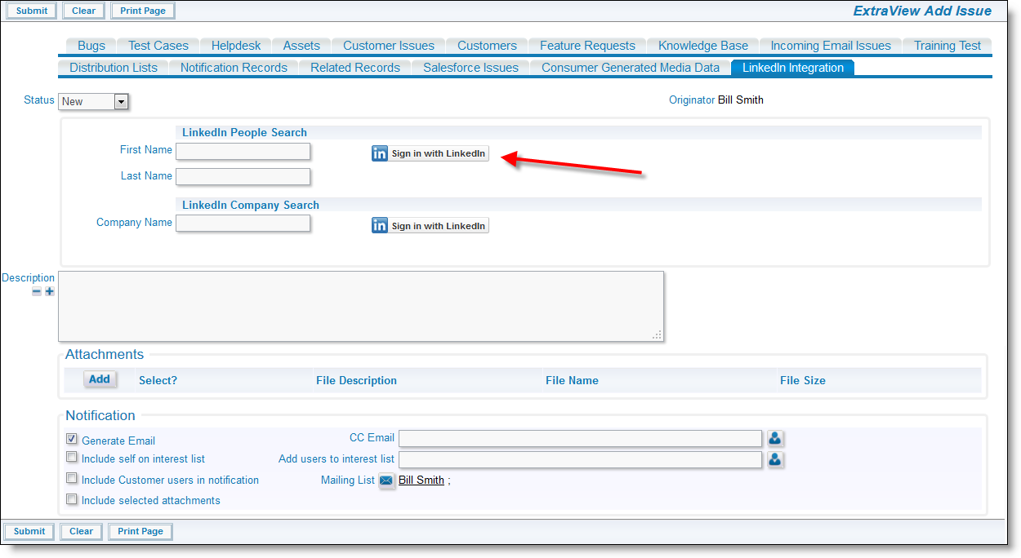Enable Include self on interest list
This screenshot has height=558, width=1021.
(72, 458)
